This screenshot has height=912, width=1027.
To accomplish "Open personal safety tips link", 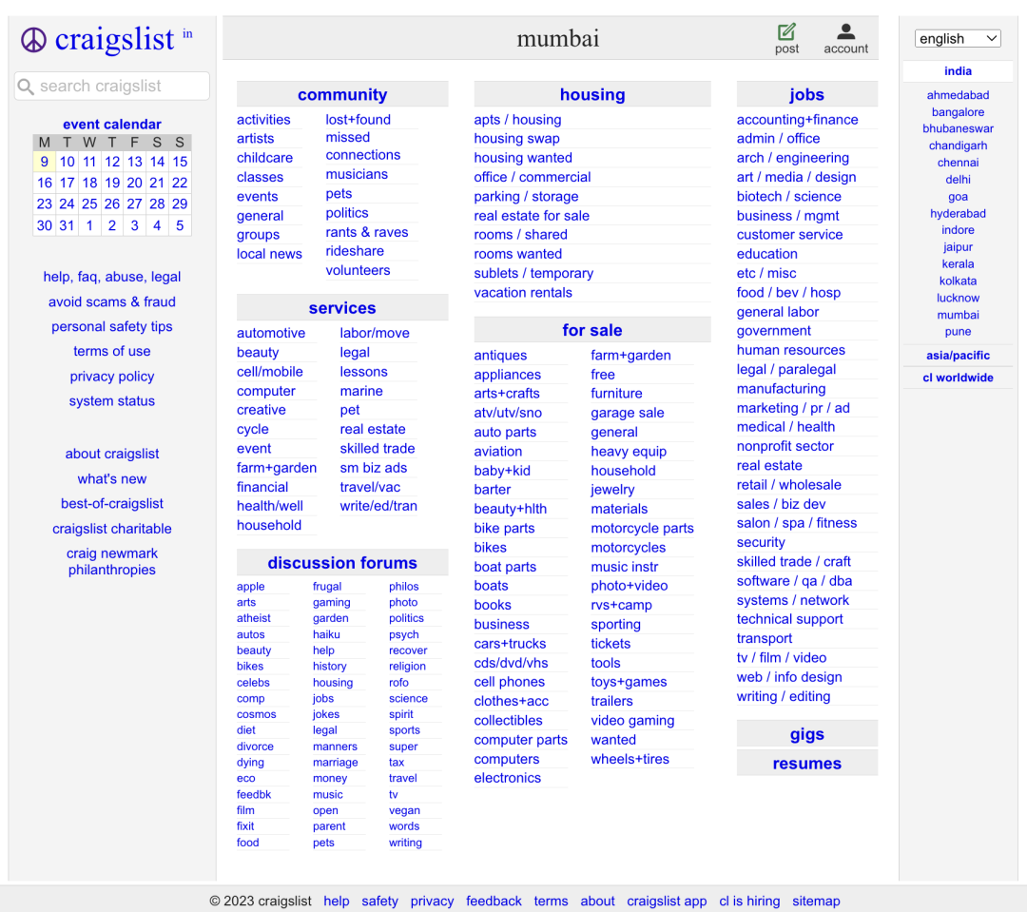I will click(112, 326).
